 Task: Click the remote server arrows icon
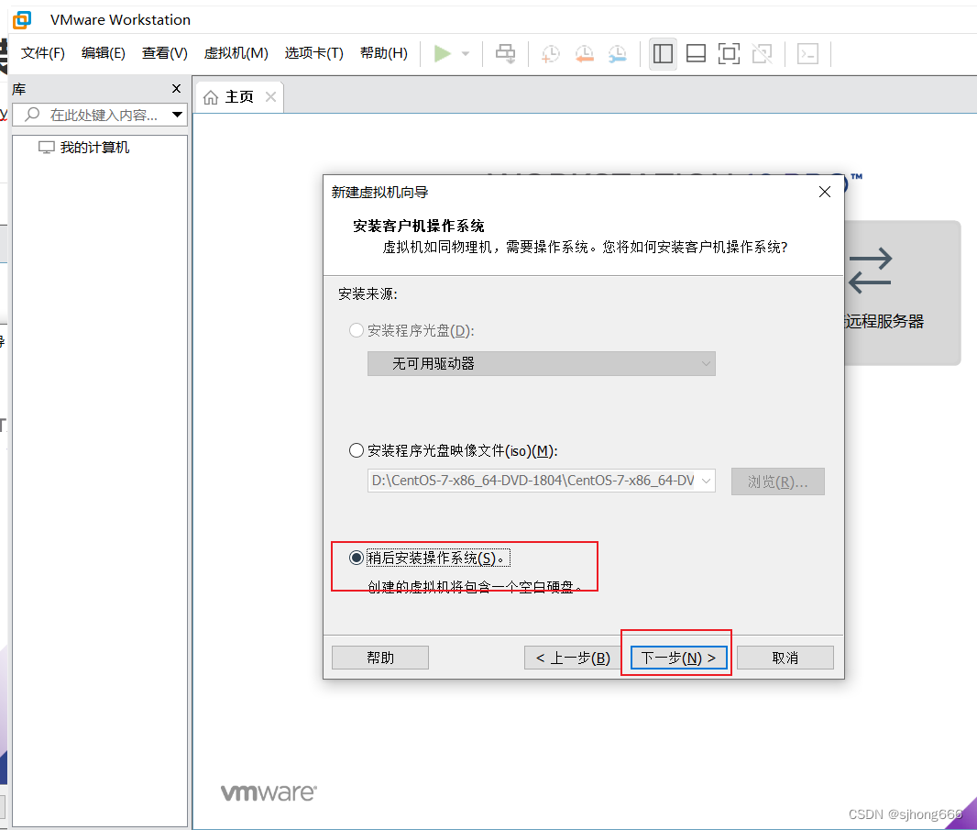871,271
